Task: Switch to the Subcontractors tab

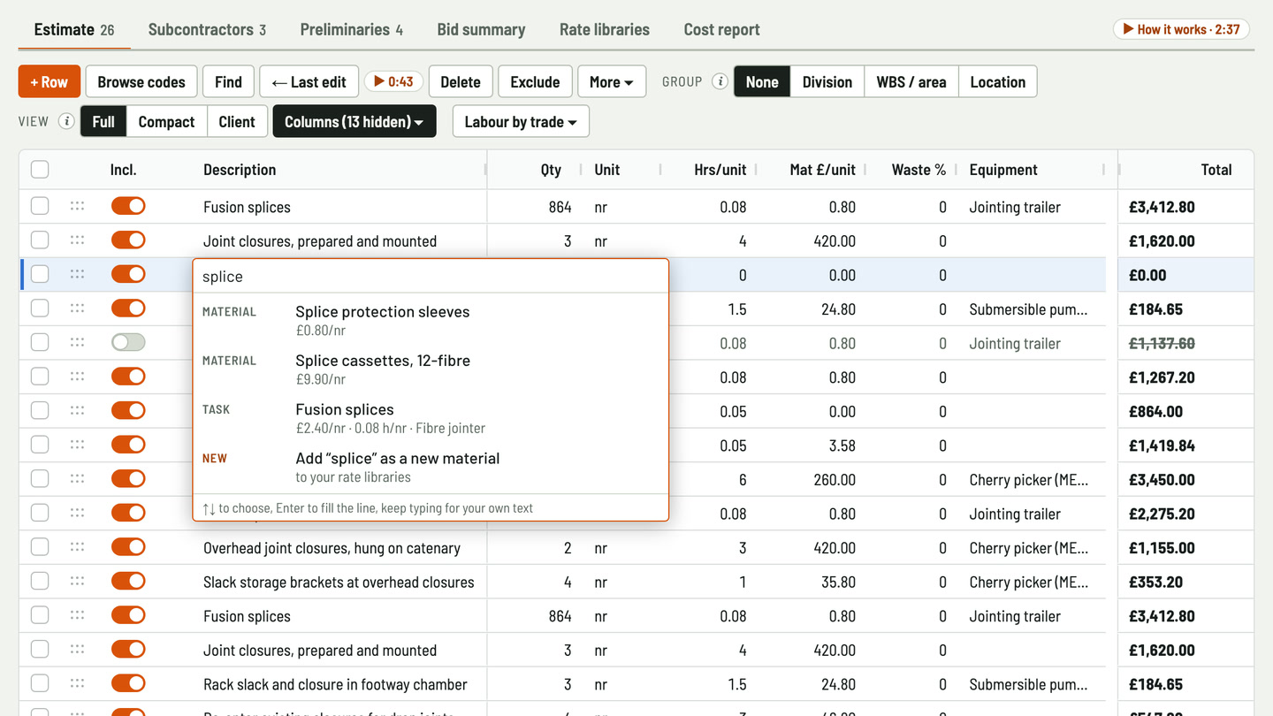Action: [207, 29]
